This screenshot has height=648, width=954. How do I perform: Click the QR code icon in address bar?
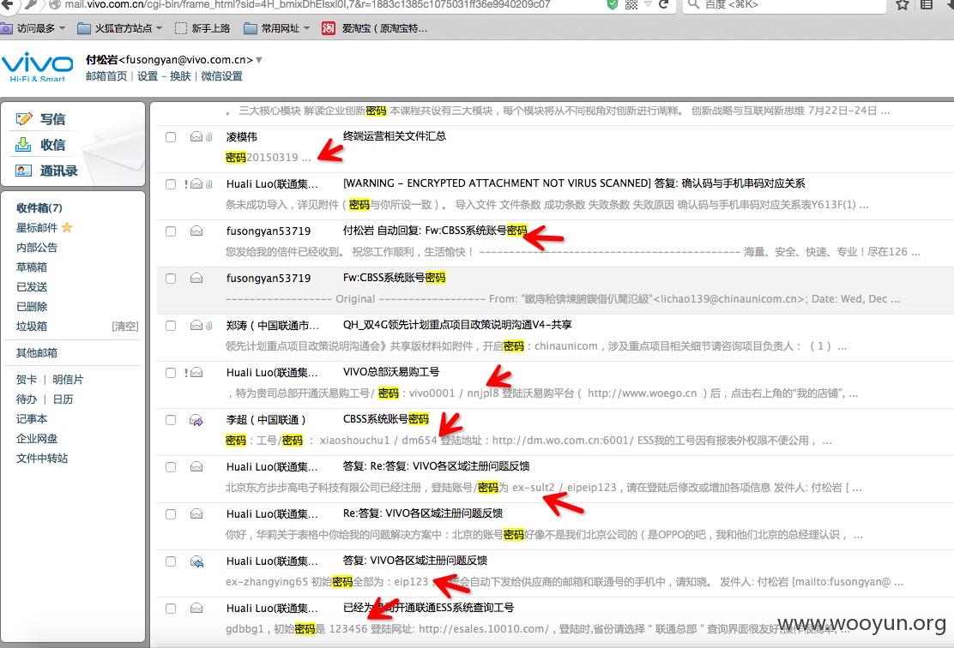(631, 4)
